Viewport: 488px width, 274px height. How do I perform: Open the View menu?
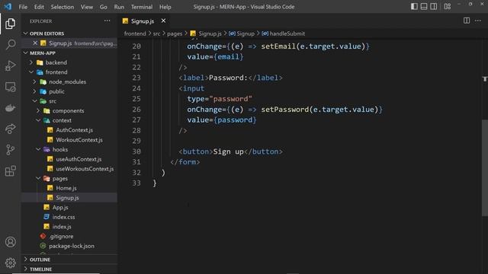[x=87, y=7]
